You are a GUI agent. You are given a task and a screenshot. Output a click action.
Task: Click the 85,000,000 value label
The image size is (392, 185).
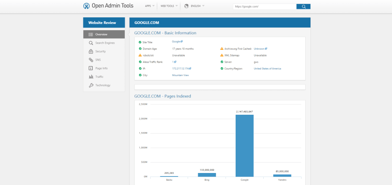282,171
